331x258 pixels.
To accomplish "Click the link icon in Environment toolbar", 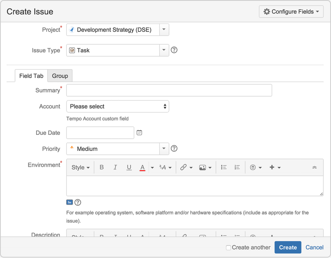I will [183, 167].
